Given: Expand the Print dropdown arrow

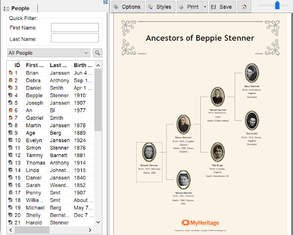Looking at the screenshot, I should point(205,7).
